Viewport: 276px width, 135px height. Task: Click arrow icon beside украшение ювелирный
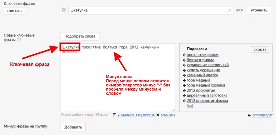coord(184,65)
